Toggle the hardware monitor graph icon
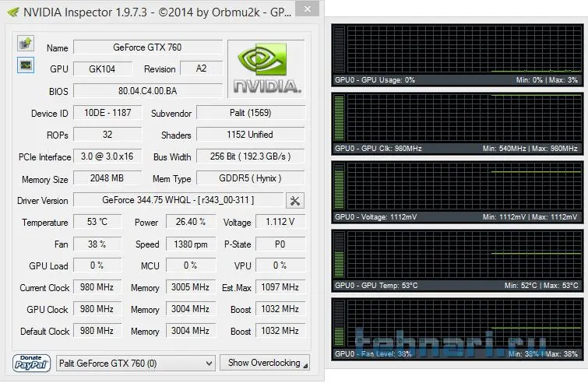 (26, 65)
